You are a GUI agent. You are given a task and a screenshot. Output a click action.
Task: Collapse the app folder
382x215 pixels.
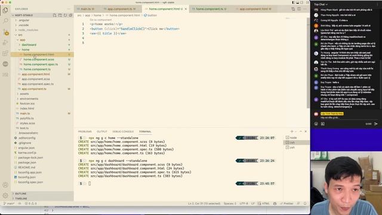point(22,40)
